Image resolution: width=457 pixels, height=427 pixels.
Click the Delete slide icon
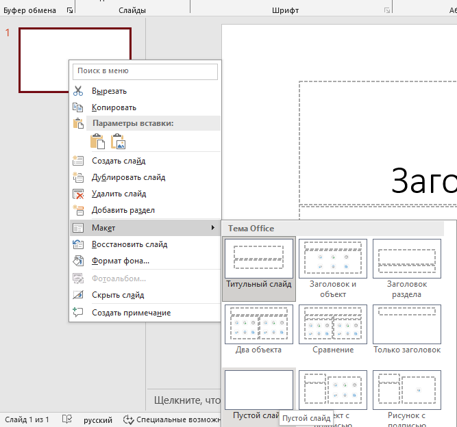78,194
